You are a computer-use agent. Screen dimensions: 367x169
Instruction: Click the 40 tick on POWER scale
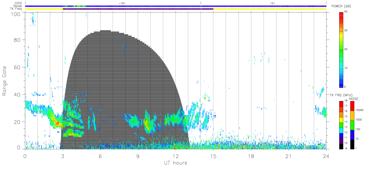coord(346,12)
